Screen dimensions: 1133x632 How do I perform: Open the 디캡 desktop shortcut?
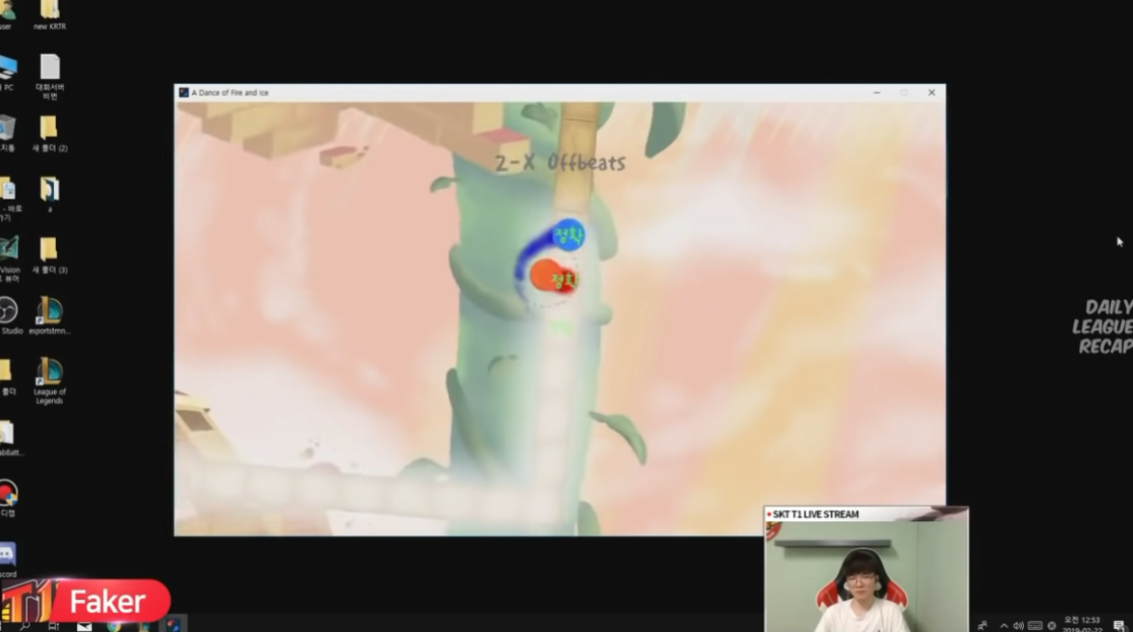(8, 499)
